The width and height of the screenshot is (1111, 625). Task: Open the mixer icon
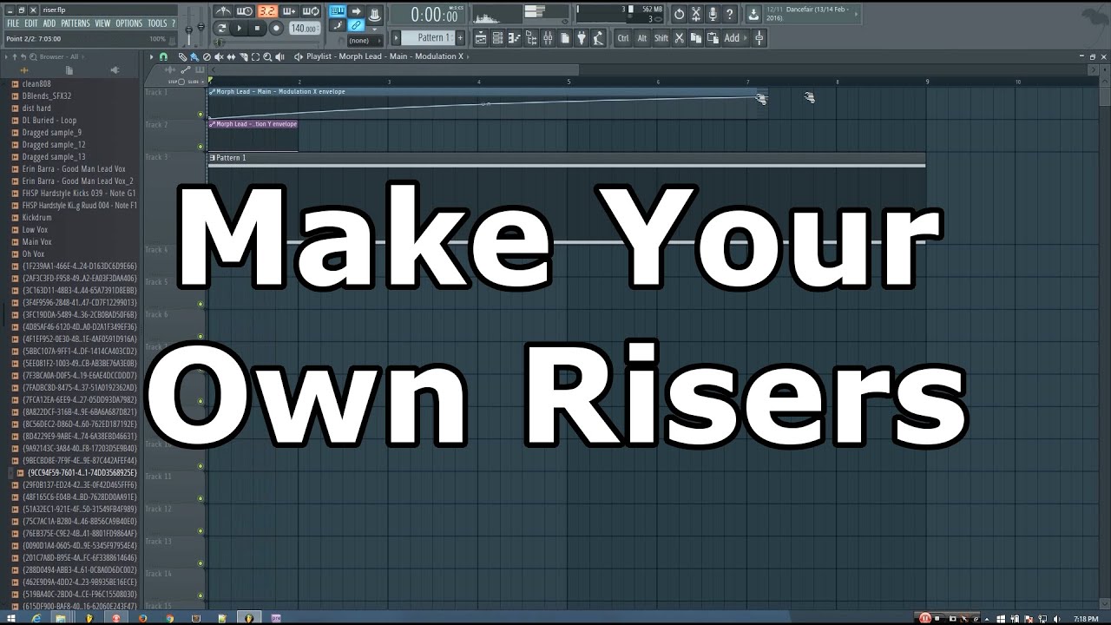click(x=547, y=37)
